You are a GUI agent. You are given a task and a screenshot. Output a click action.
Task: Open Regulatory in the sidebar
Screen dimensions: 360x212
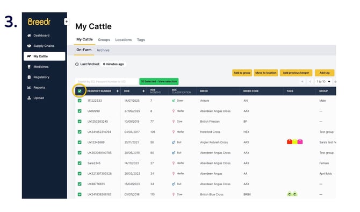41,77
